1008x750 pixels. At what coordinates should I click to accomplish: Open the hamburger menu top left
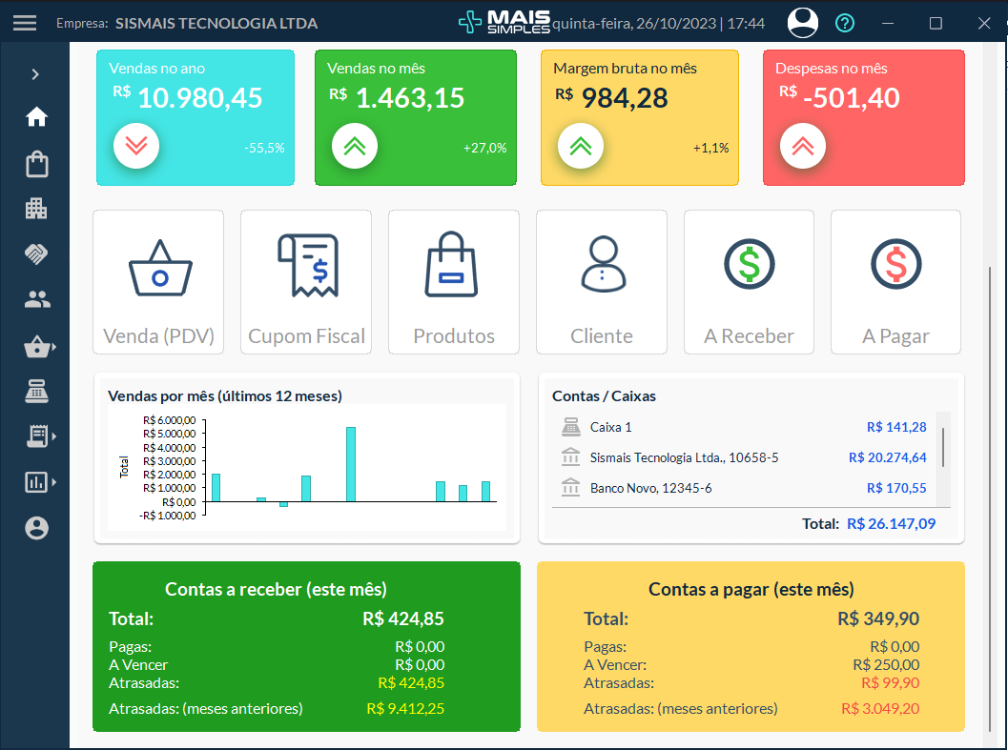click(x=25, y=23)
